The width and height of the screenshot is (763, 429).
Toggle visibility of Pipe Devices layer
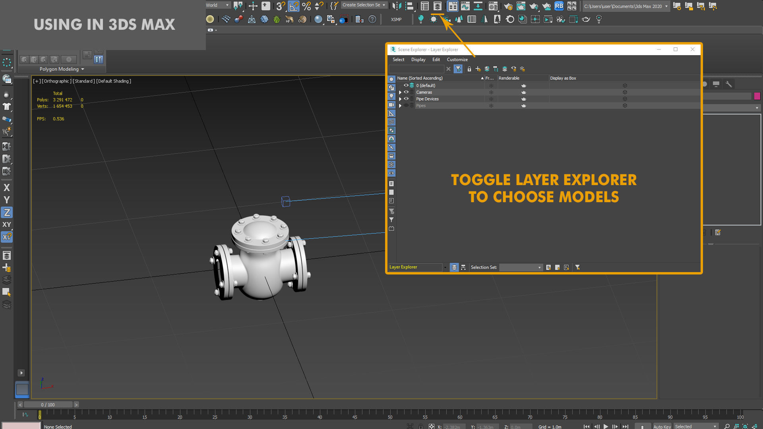coord(406,99)
